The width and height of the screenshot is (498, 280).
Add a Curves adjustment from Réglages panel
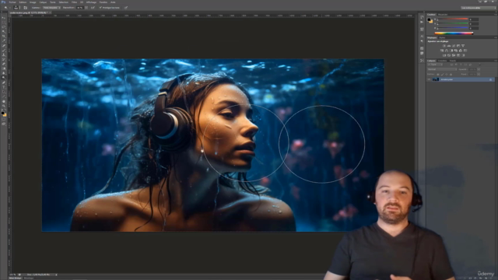tap(454, 46)
